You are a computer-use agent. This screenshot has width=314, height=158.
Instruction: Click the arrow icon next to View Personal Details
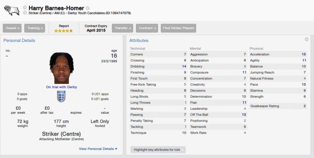pyautogui.click(x=116, y=149)
